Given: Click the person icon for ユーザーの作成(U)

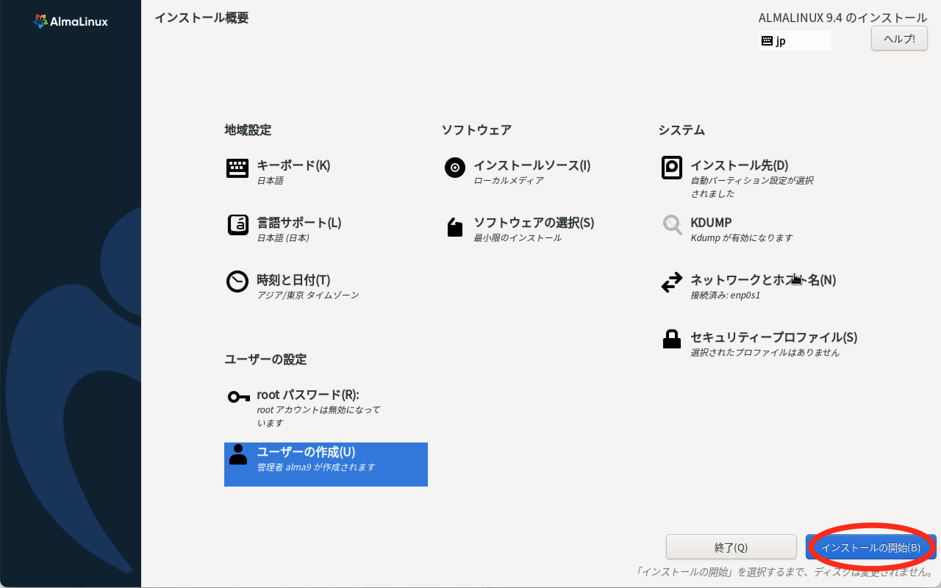Looking at the screenshot, I should pyautogui.click(x=238, y=454).
